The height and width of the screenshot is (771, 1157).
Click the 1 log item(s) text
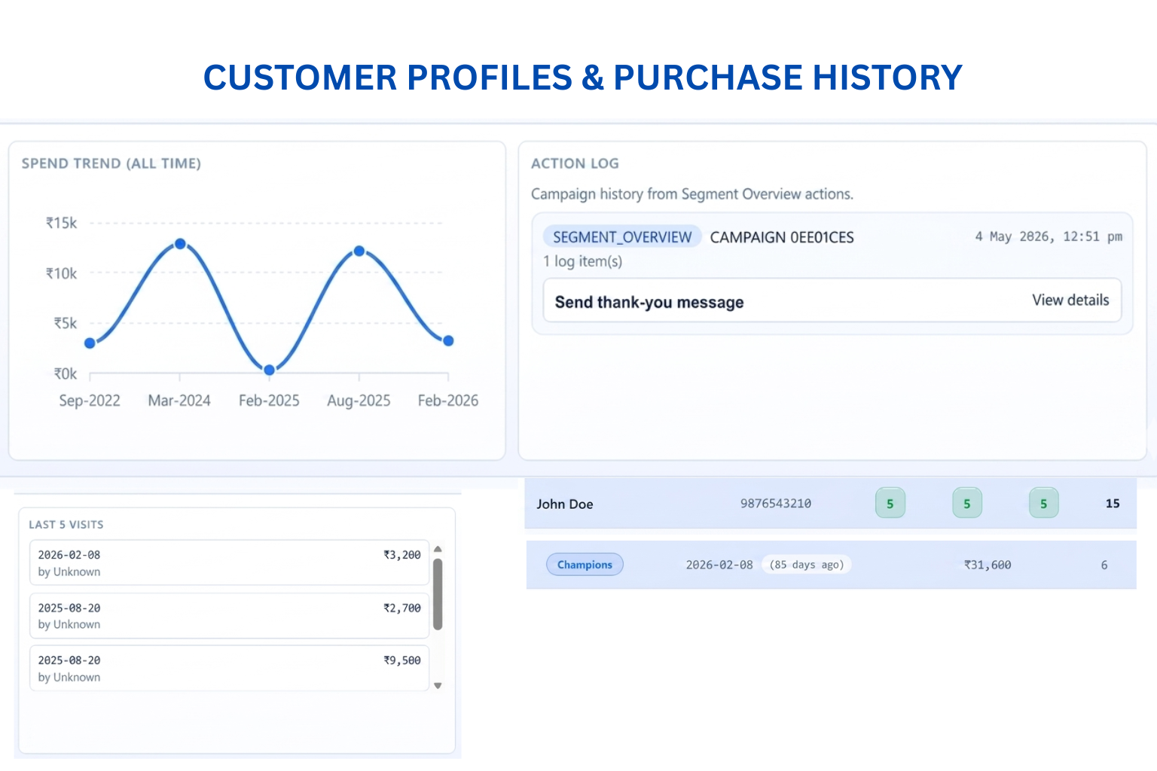pyautogui.click(x=582, y=261)
